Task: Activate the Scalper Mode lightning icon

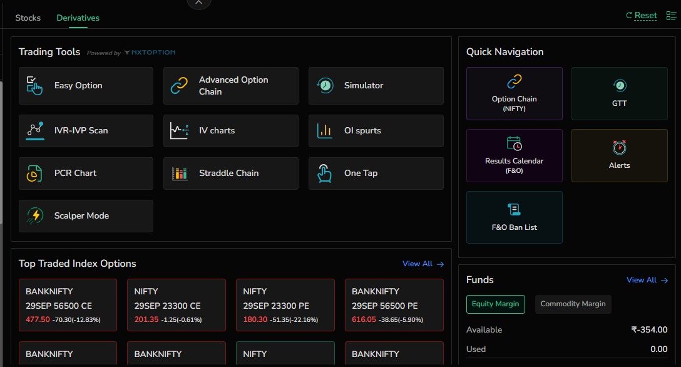Action: [35, 215]
